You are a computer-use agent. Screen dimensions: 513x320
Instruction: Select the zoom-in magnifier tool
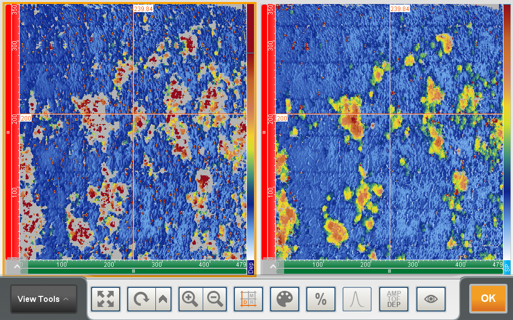pos(190,298)
